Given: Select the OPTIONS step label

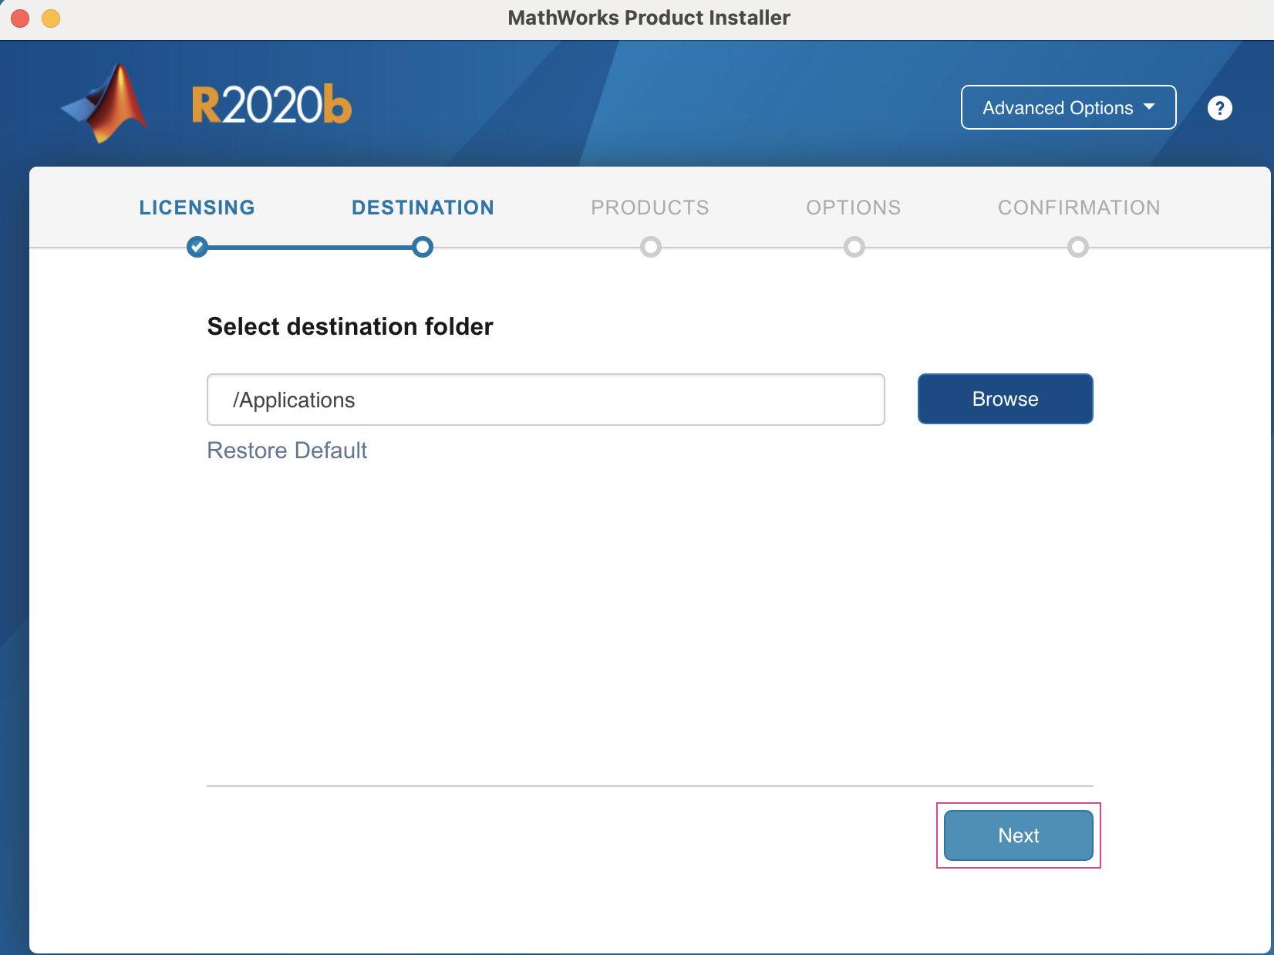Looking at the screenshot, I should (x=853, y=208).
